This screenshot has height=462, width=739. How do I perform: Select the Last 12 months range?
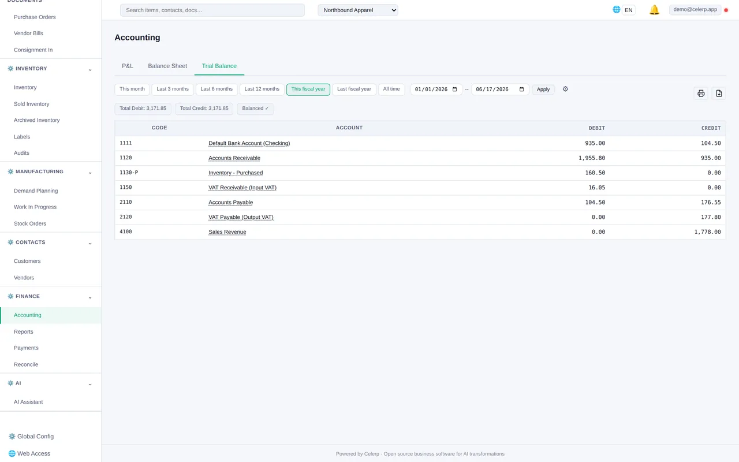point(262,90)
